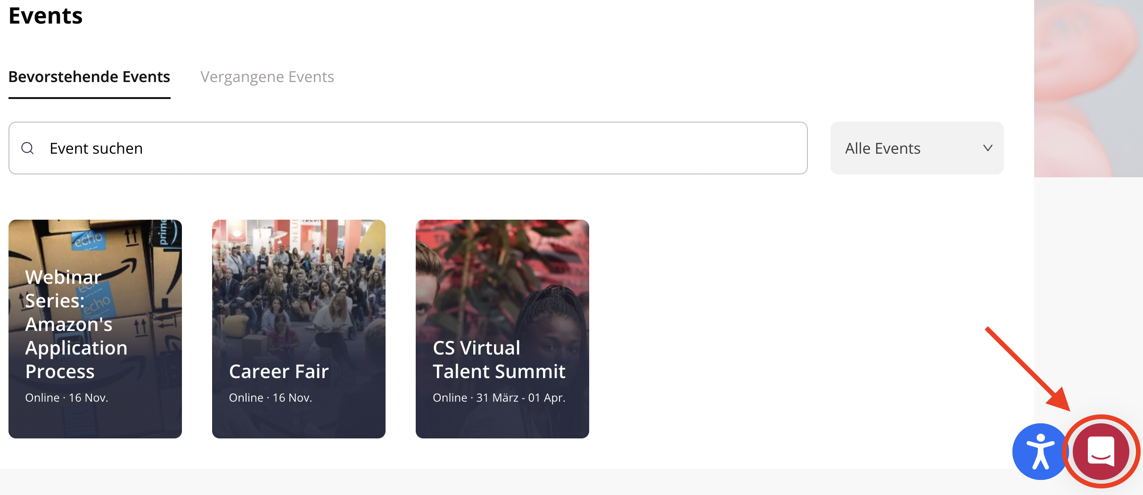Click the search magnifier icon
1143x495 pixels.
(x=28, y=148)
